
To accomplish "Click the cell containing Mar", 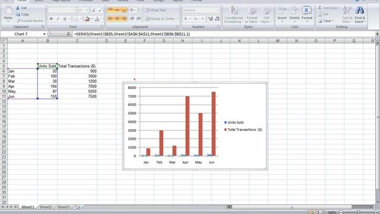I will 23,81.
